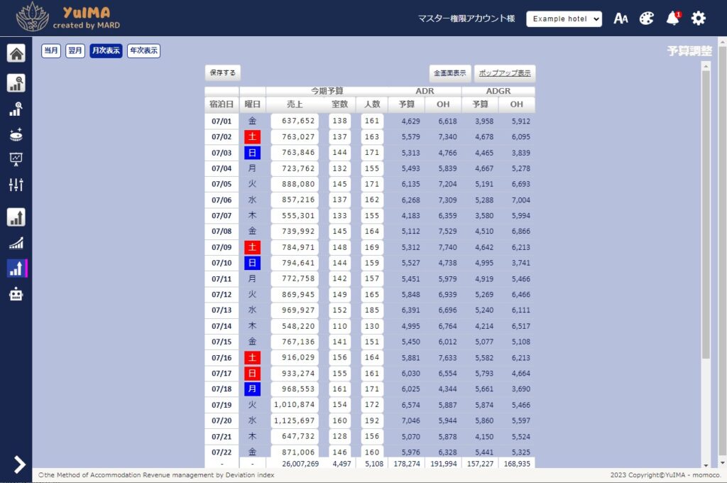Open the settings gear icon
The width and height of the screenshot is (727, 483).
click(x=699, y=19)
